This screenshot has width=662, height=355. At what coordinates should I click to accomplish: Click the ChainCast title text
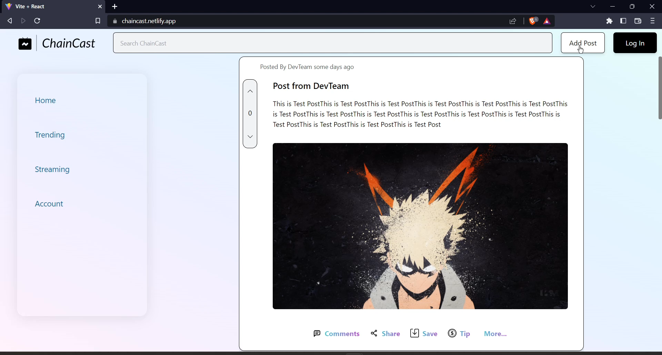coord(68,43)
